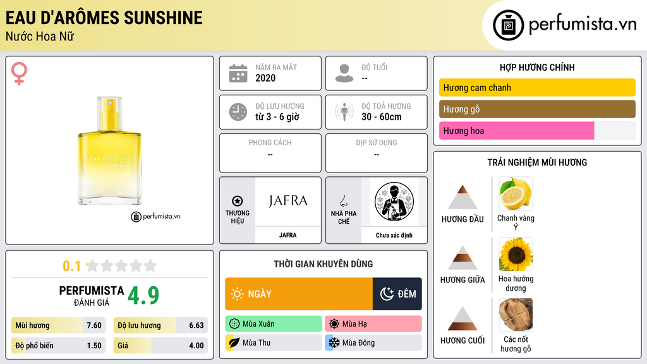This screenshot has width=647, height=364.
Task: Click the Mùa Đông season bar
Action: point(373,343)
